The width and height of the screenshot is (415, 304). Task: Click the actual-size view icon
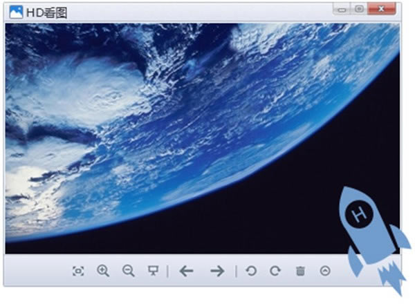click(x=78, y=272)
